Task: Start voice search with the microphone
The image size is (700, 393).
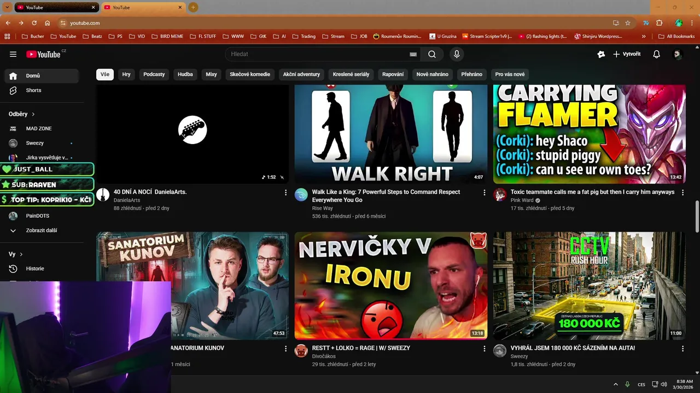Action: (457, 54)
